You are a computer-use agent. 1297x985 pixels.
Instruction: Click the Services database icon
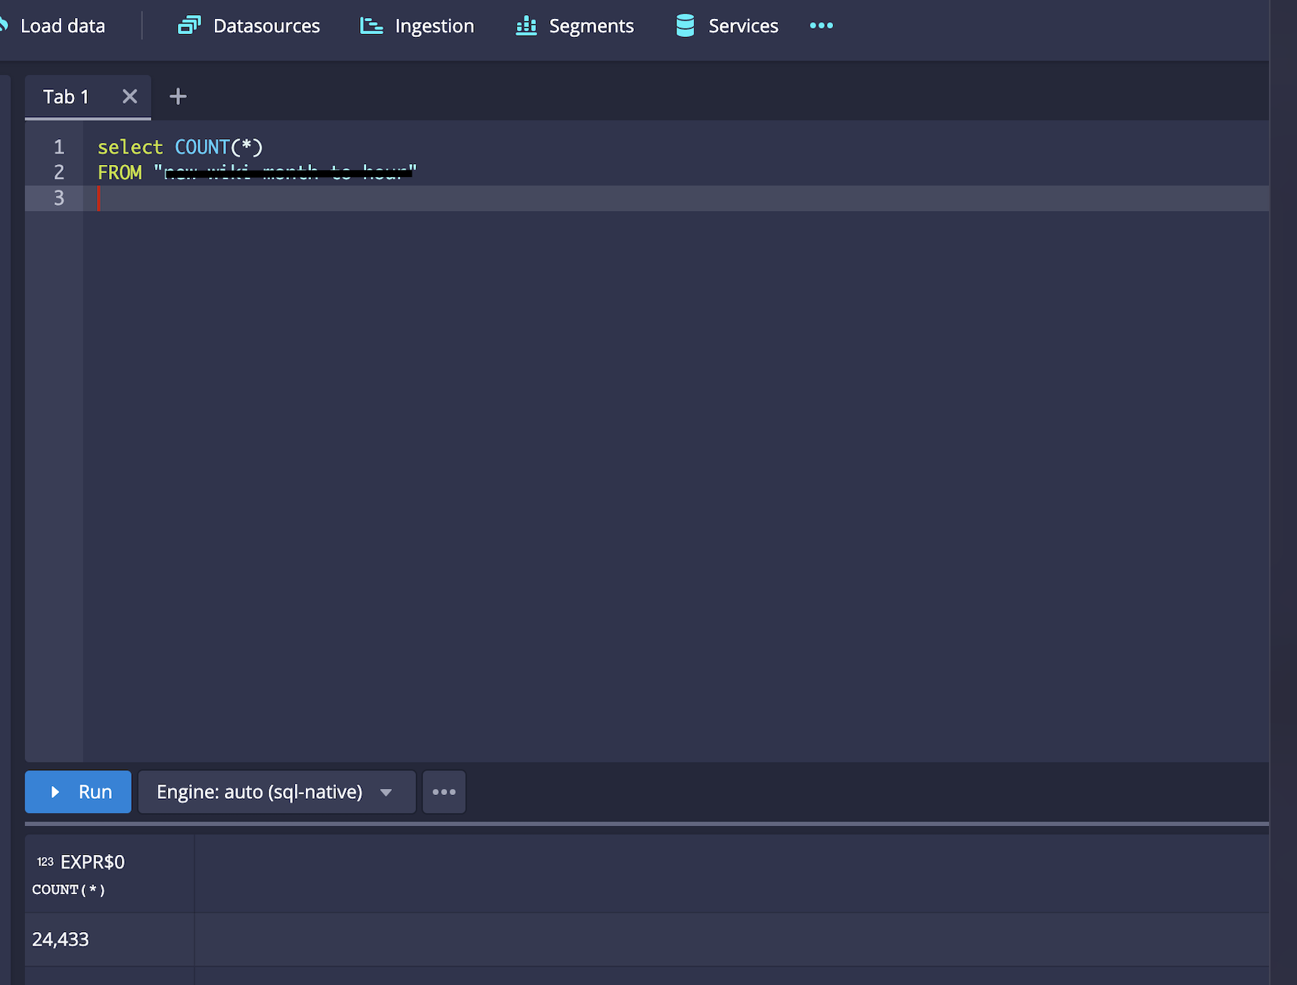(x=685, y=26)
